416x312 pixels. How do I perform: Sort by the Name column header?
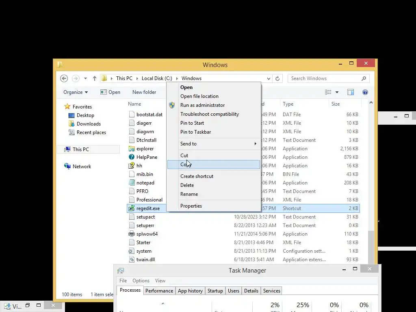coord(134,104)
